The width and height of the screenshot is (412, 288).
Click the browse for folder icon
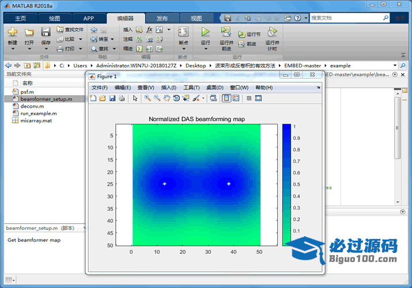(37, 65)
